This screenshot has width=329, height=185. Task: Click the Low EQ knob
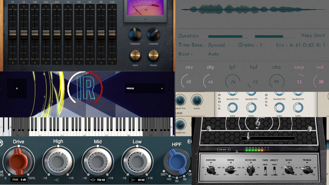137,162
